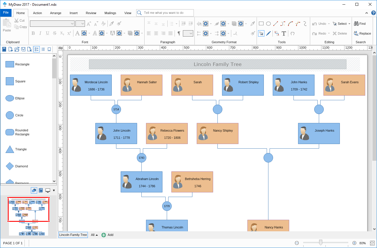
Task: Expand the Redo history dropdown arrow
Action: pyautogui.click(x=329, y=34)
